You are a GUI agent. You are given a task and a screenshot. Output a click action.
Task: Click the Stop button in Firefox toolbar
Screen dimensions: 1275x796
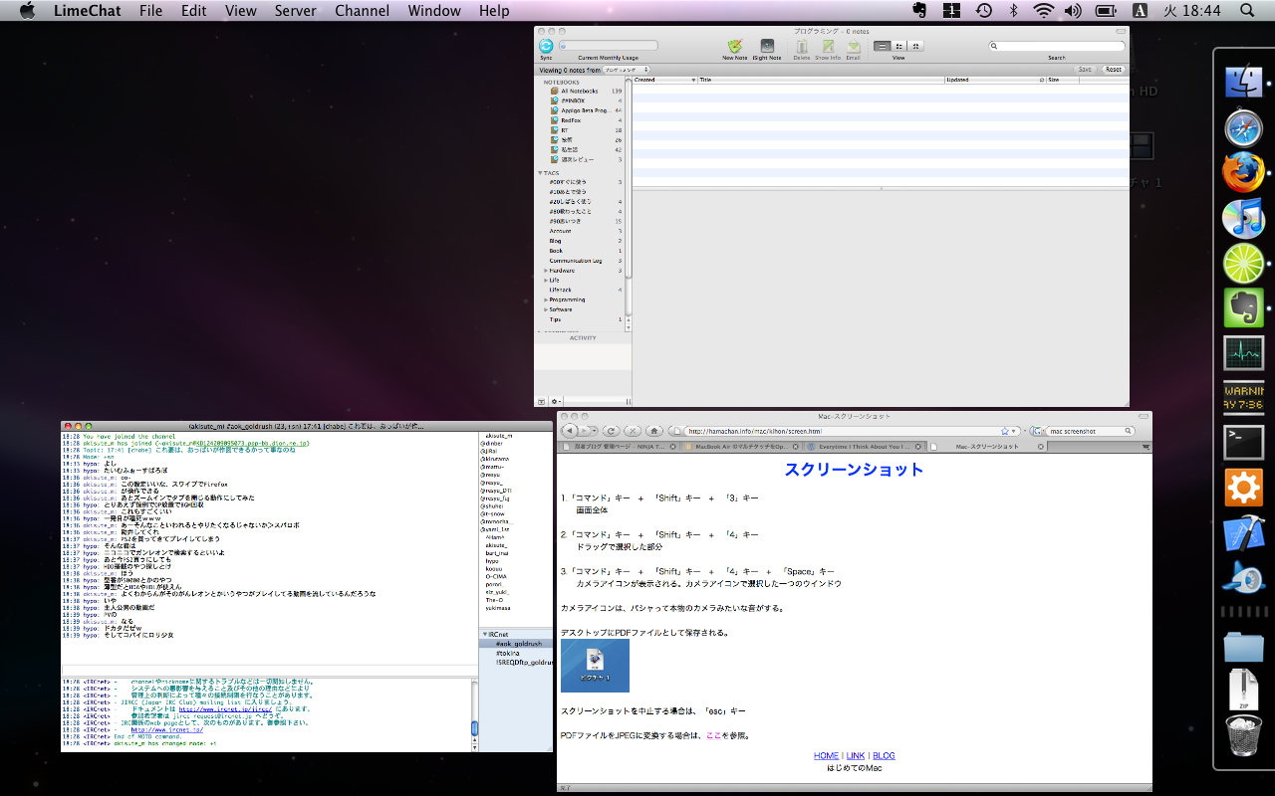click(x=632, y=431)
